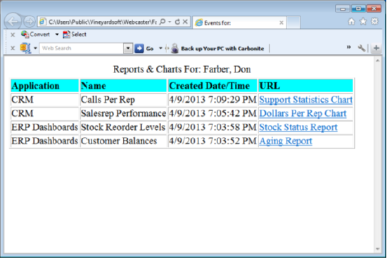Viewport: 387px width, 258px height.
Task: Click the Customer Balances cell
Action: [x=123, y=141]
